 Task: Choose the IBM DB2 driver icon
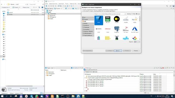(x=108, y=19)
